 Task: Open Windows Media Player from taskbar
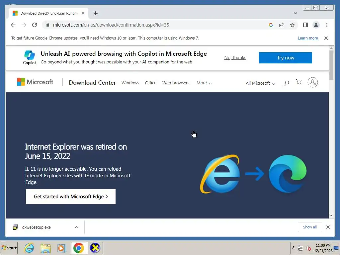[61, 248]
